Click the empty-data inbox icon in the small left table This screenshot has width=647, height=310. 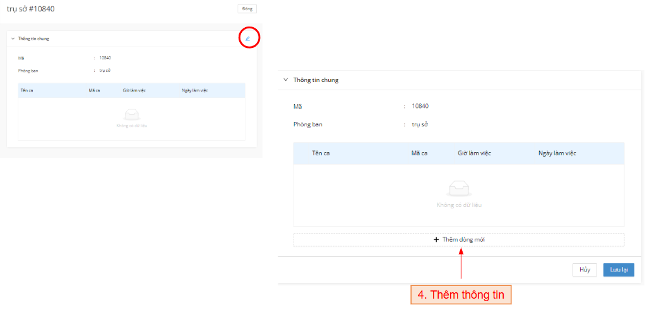[x=131, y=114]
